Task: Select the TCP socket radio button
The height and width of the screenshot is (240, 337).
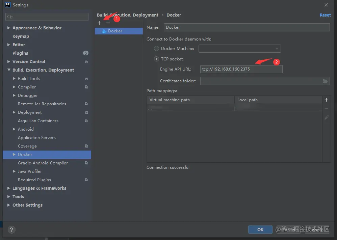Action: tap(156, 59)
